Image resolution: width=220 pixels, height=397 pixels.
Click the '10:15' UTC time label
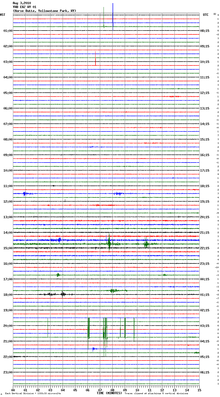(x=205, y=62)
